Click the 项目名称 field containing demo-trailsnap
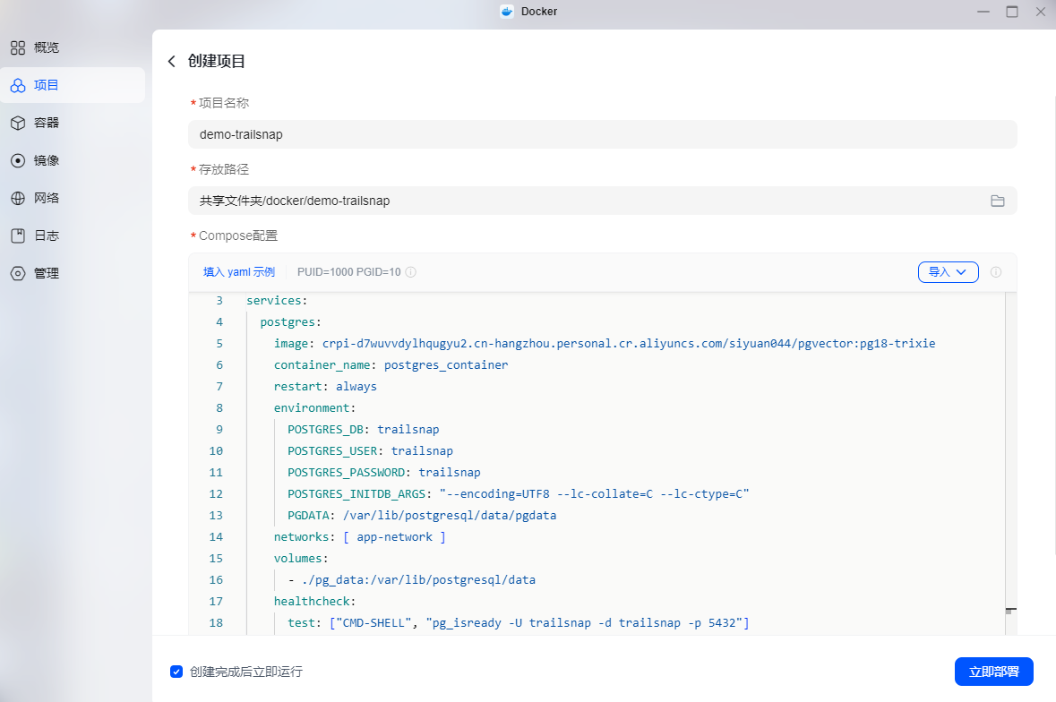This screenshot has height=702, width=1056. [602, 134]
